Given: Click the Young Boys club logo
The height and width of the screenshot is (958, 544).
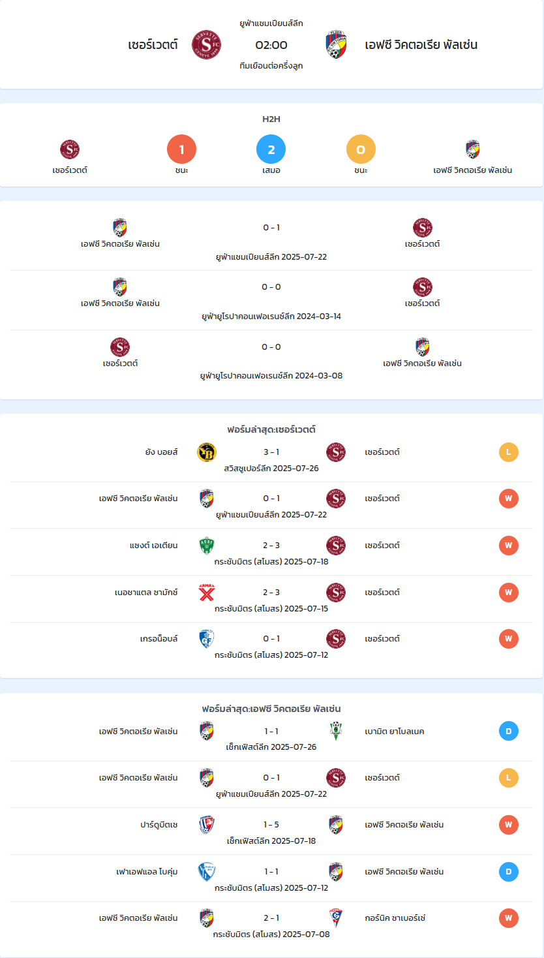Looking at the screenshot, I should 207,452.
